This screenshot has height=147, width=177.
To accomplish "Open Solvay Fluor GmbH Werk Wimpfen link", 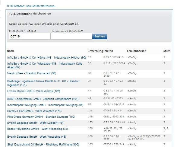I will tap(34, 111).
